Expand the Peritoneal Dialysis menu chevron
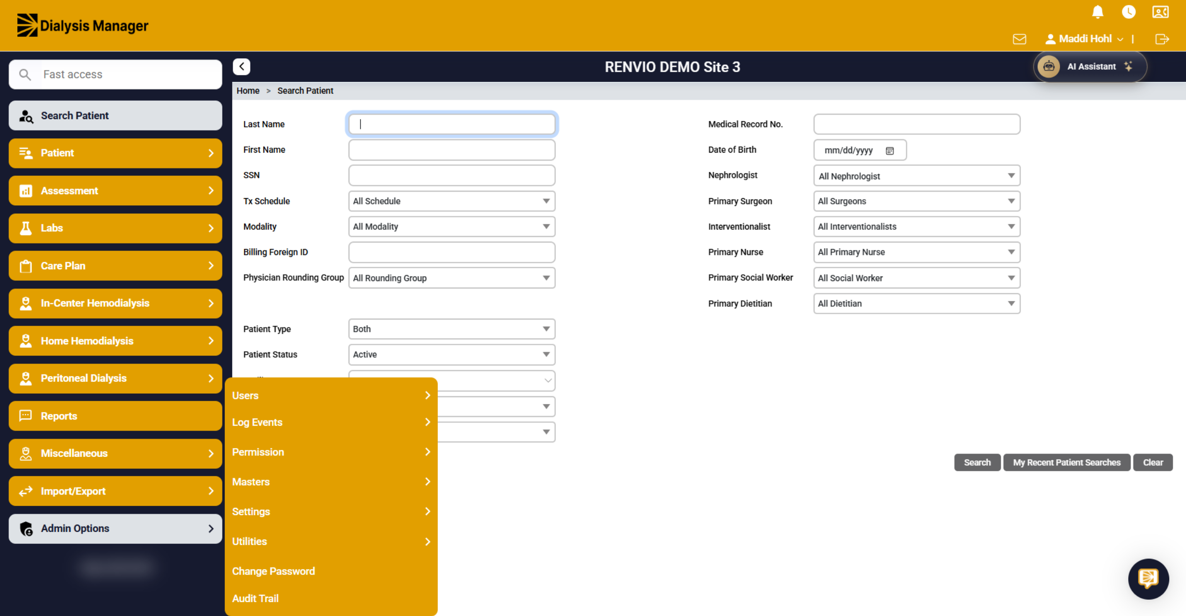This screenshot has height=616, width=1186. [211, 378]
